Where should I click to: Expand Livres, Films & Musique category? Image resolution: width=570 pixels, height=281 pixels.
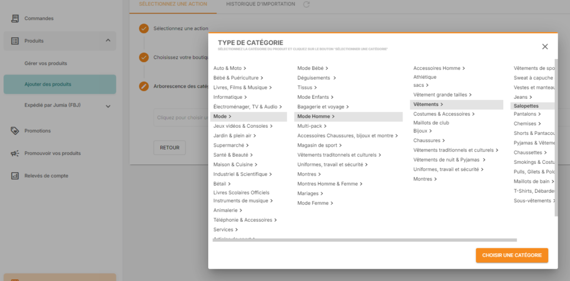(243, 87)
